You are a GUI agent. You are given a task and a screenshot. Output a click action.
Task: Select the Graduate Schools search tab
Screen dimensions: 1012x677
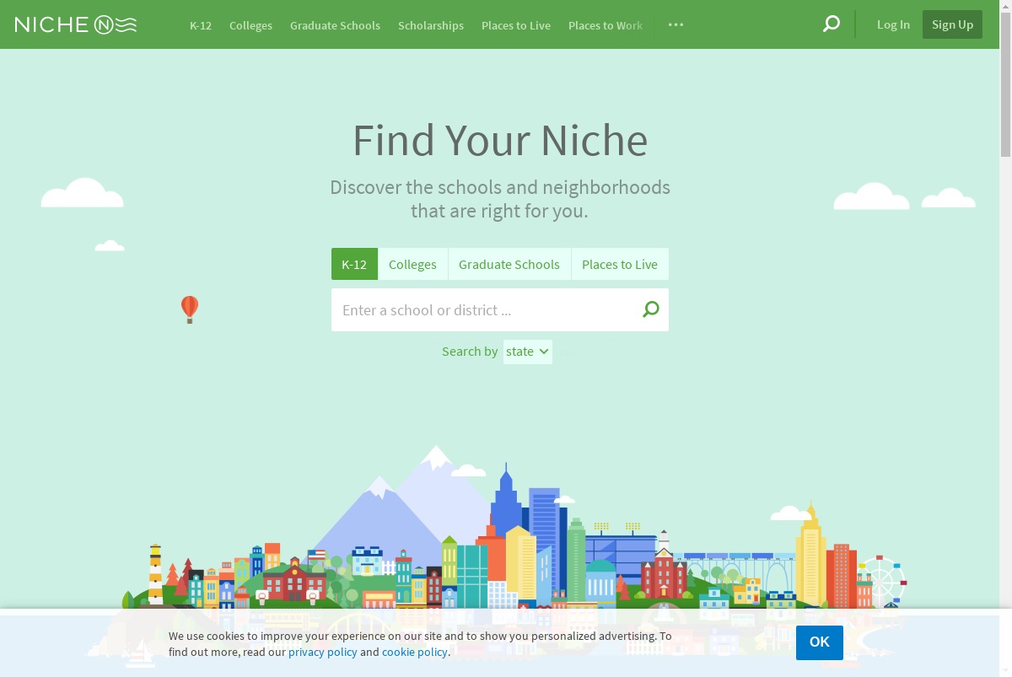(x=509, y=264)
